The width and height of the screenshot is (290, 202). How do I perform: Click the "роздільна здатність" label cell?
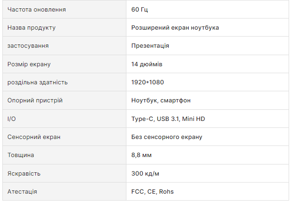37,82
